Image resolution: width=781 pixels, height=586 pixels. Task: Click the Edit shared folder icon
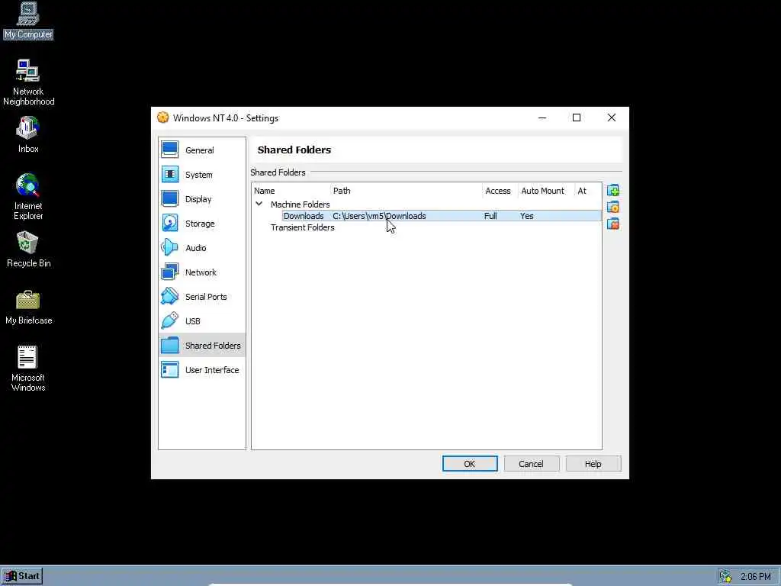(612, 207)
